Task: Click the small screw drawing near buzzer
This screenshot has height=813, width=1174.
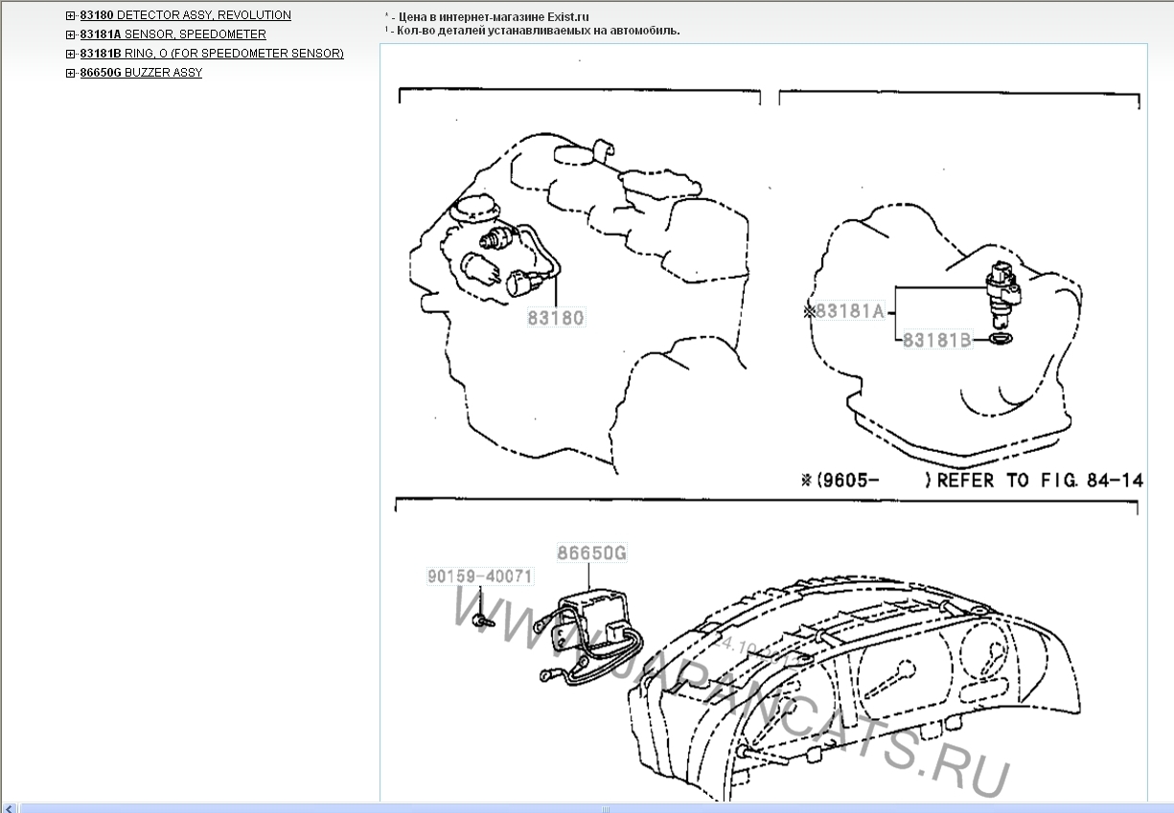Action: coord(481,621)
